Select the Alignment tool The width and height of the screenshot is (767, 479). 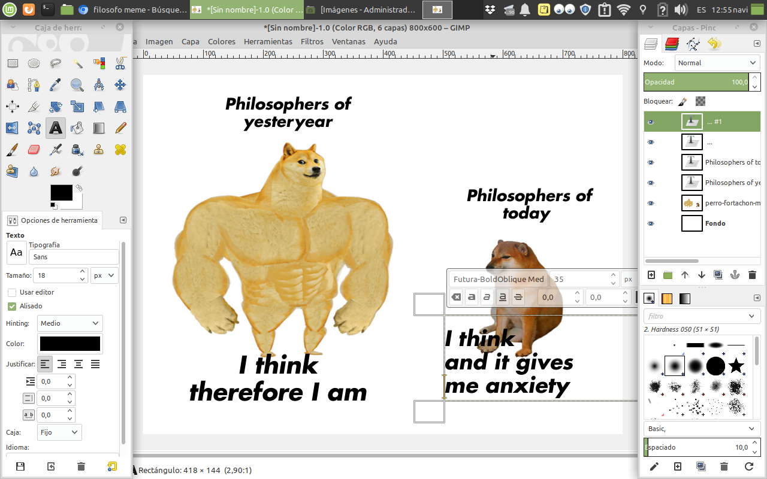13,106
